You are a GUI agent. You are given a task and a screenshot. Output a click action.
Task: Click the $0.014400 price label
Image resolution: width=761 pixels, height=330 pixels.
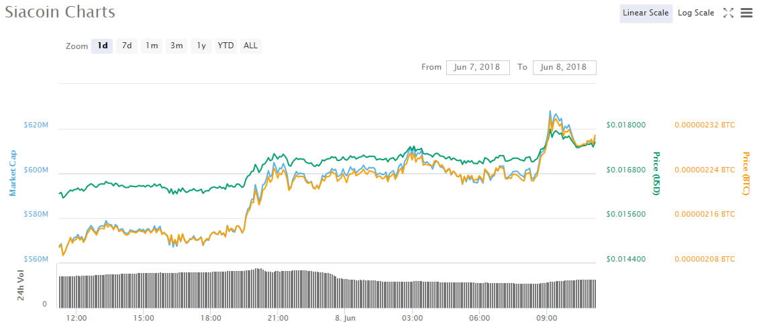coord(626,259)
